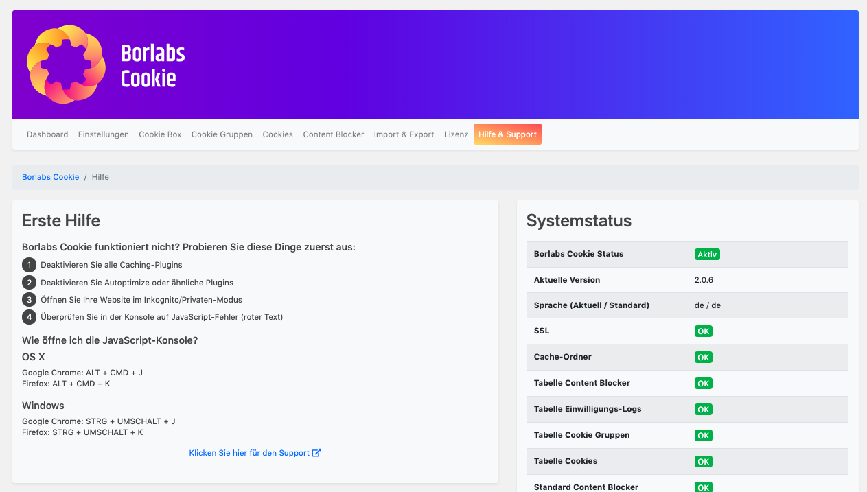Click the step 4 number badge
Viewport: 867px width, 492px height.
pyautogui.click(x=29, y=317)
